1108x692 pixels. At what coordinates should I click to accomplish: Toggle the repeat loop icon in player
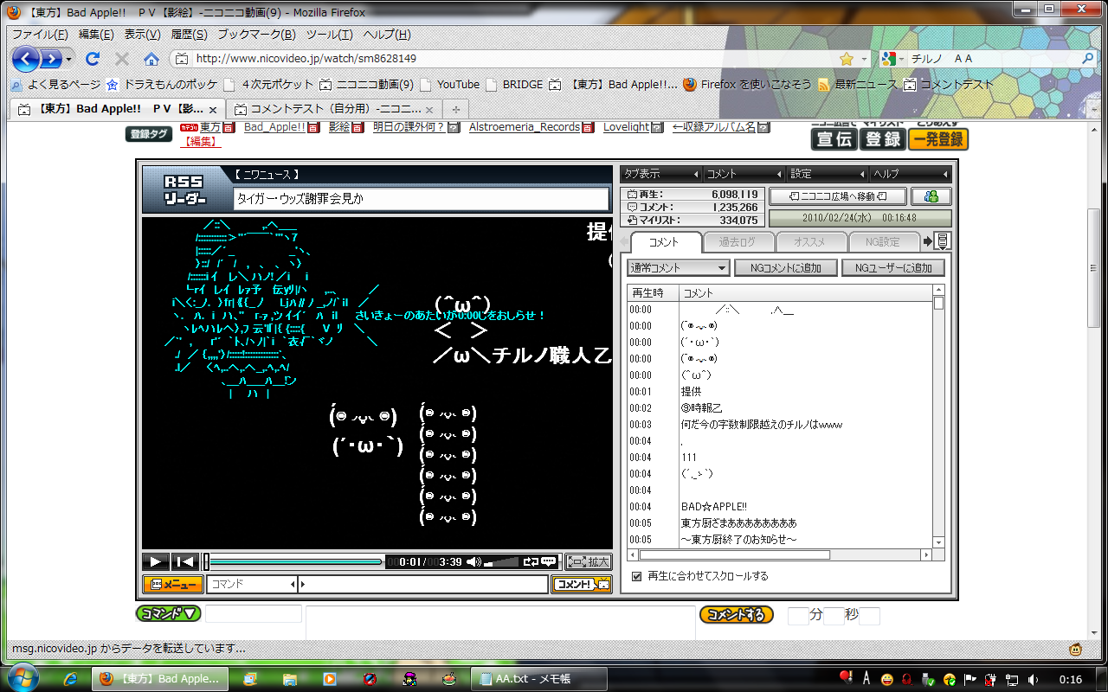531,562
